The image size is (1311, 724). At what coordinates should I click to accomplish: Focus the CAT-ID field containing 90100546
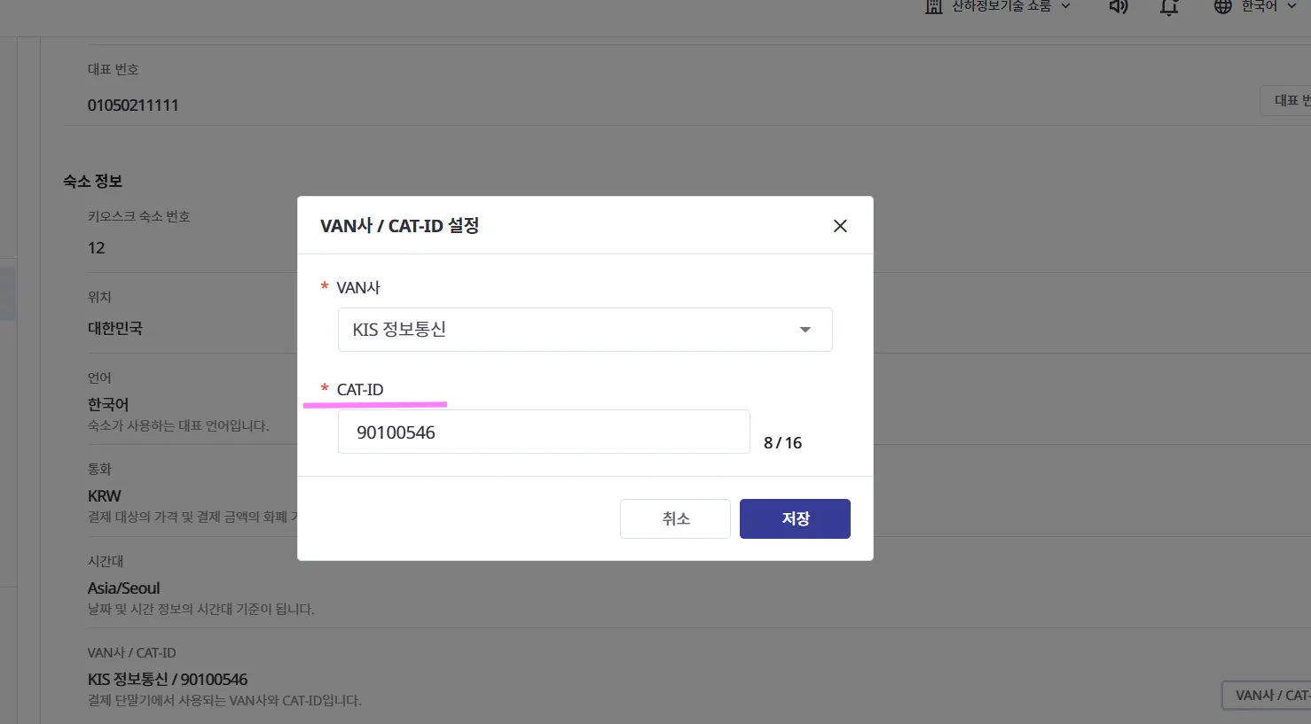click(544, 432)
